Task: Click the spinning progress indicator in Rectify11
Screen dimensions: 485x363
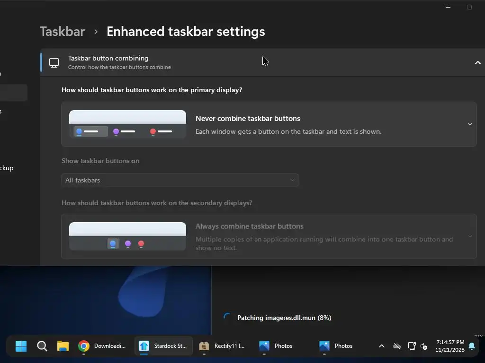Action: (227, 317)
